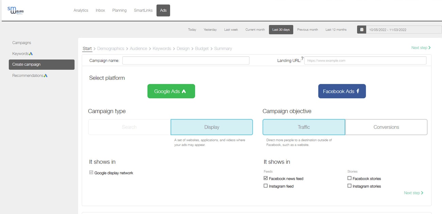Image resolution: width=442 pixels, height=214 pixels.
Task: Go to the Start wizard step
Action: pyautogui.click(x=87, y=49)
